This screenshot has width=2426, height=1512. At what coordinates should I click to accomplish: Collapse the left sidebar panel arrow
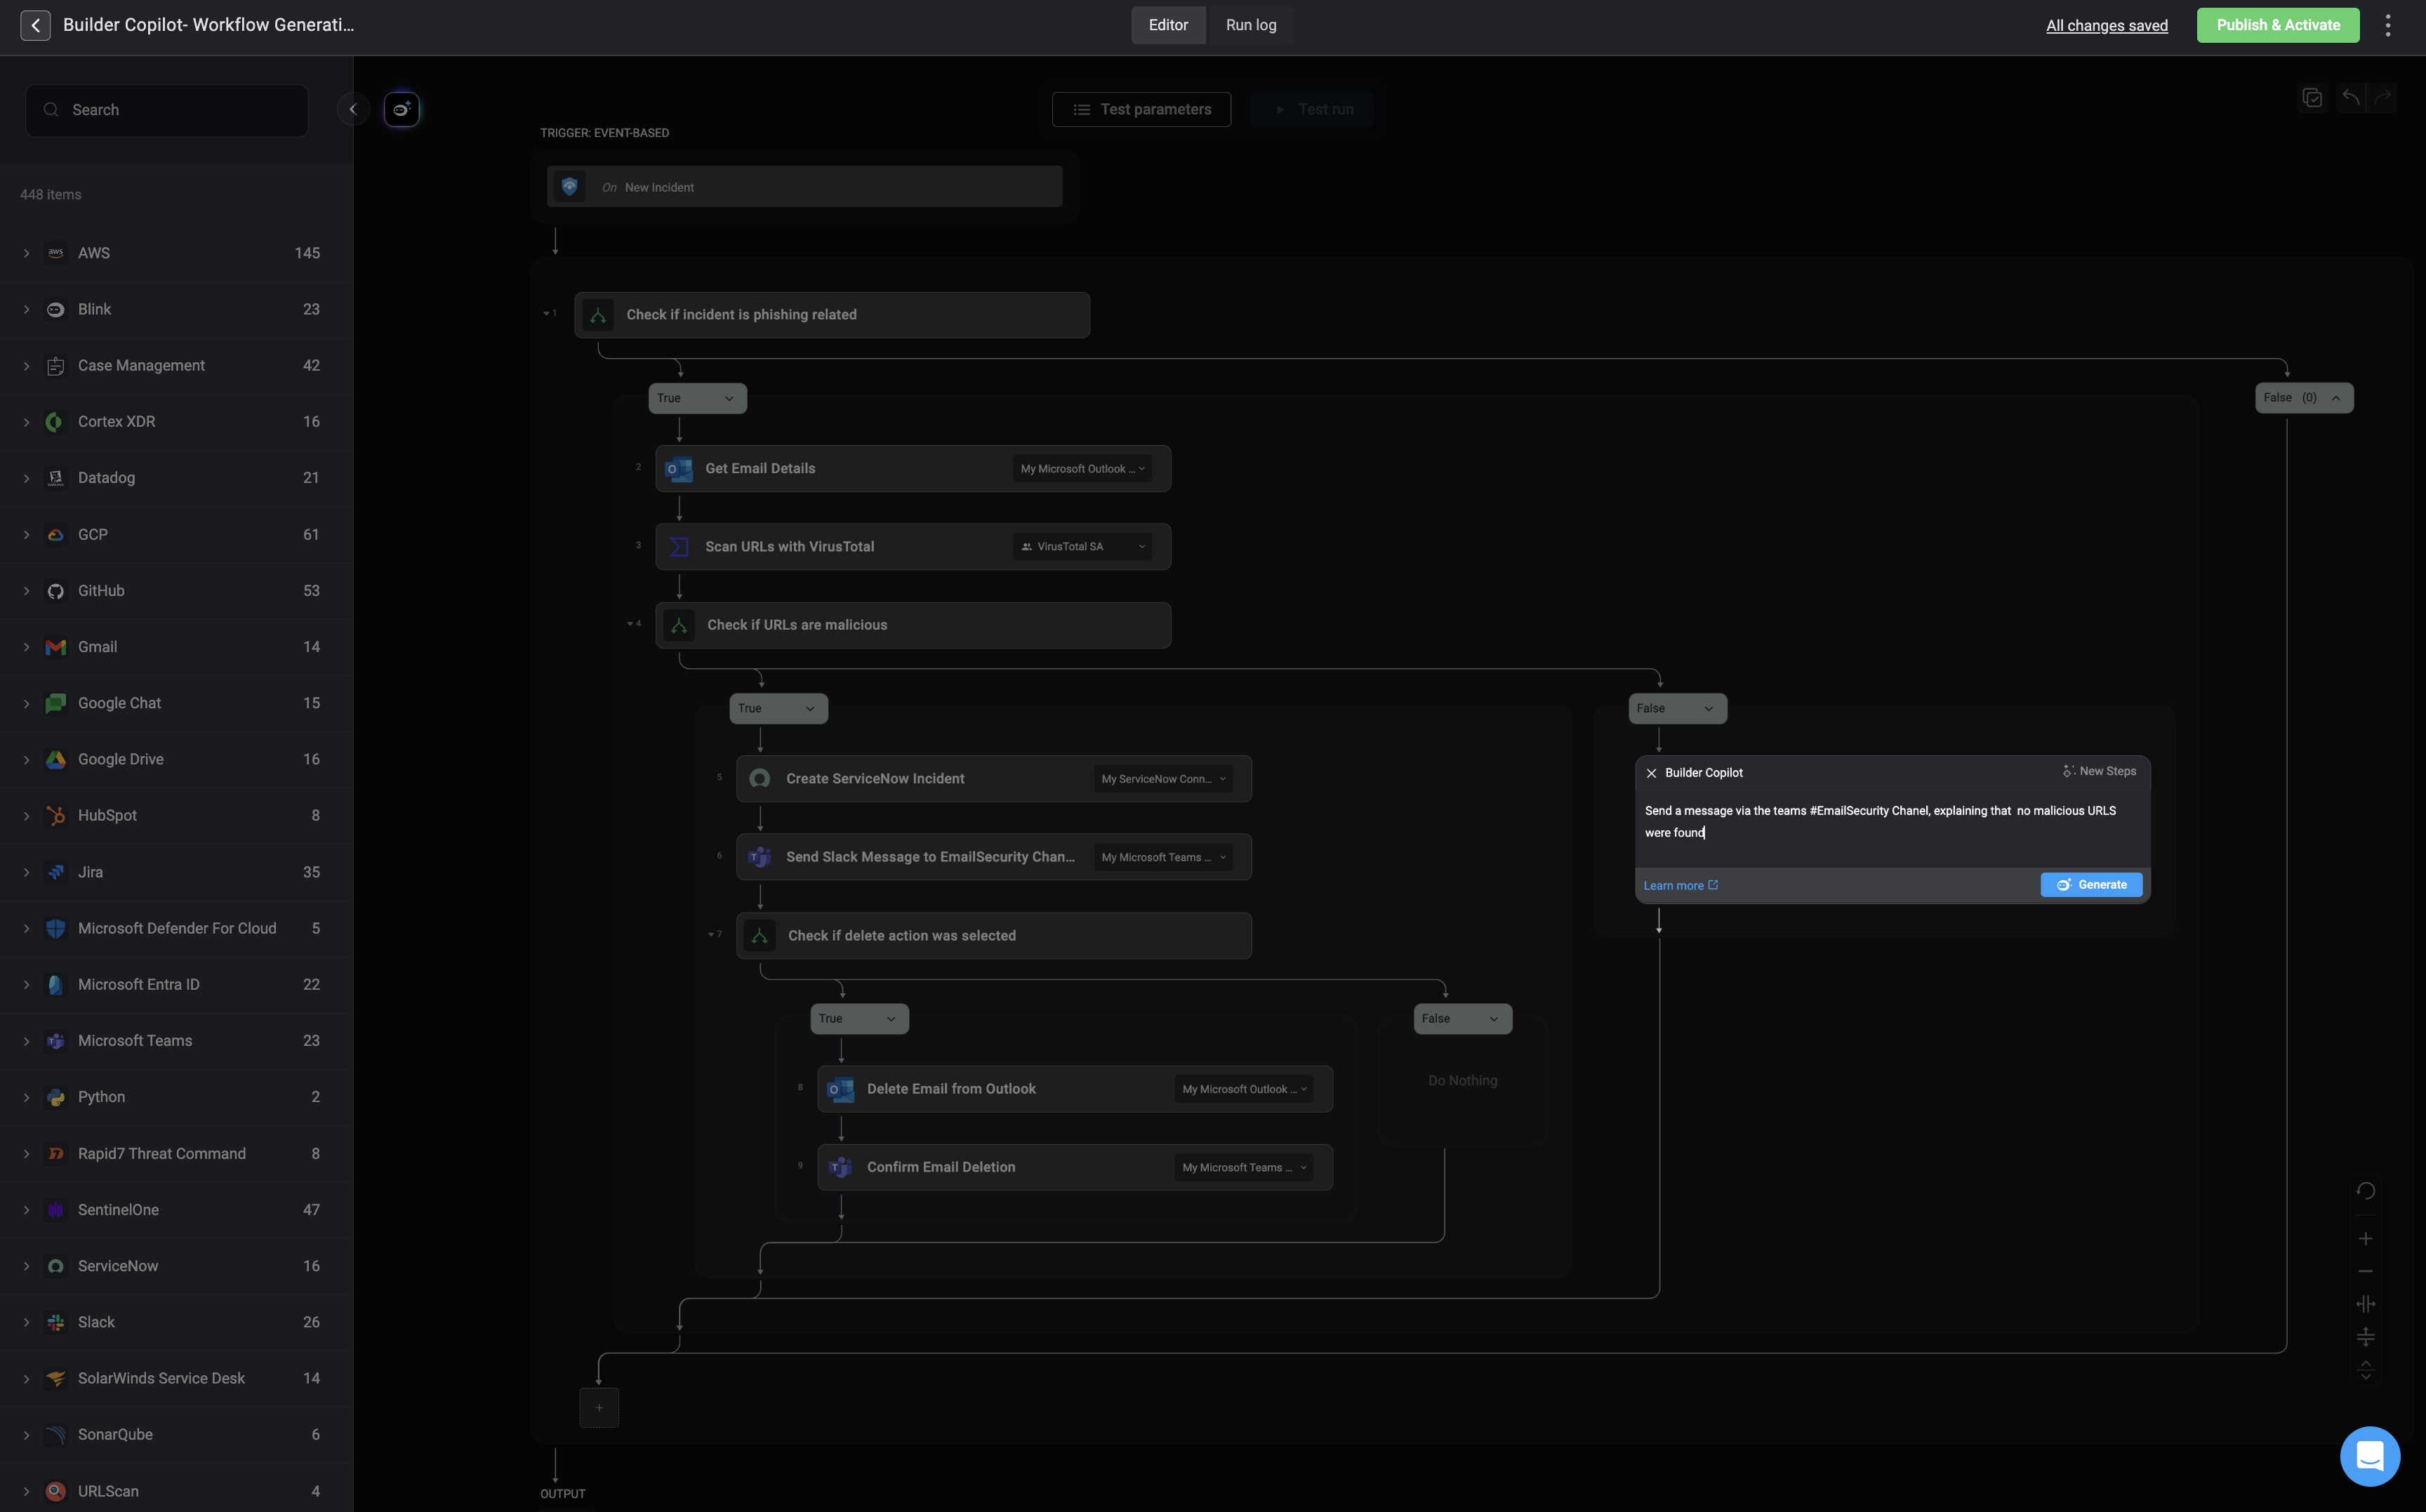[x=352, y=110]
